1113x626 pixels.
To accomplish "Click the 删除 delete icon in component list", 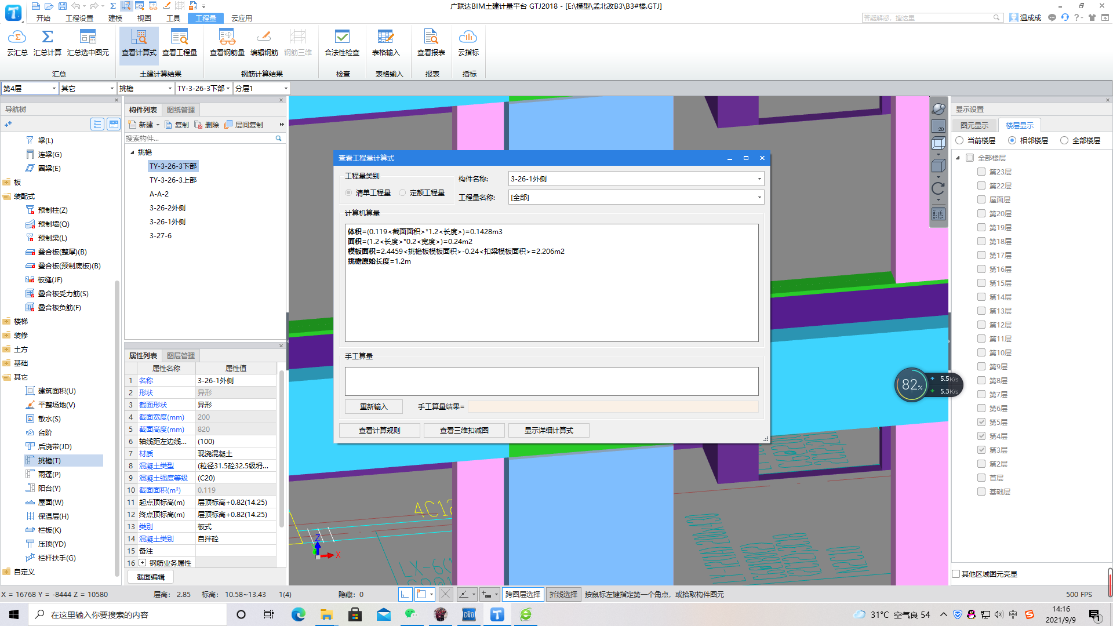I will [x=199, y=125].
